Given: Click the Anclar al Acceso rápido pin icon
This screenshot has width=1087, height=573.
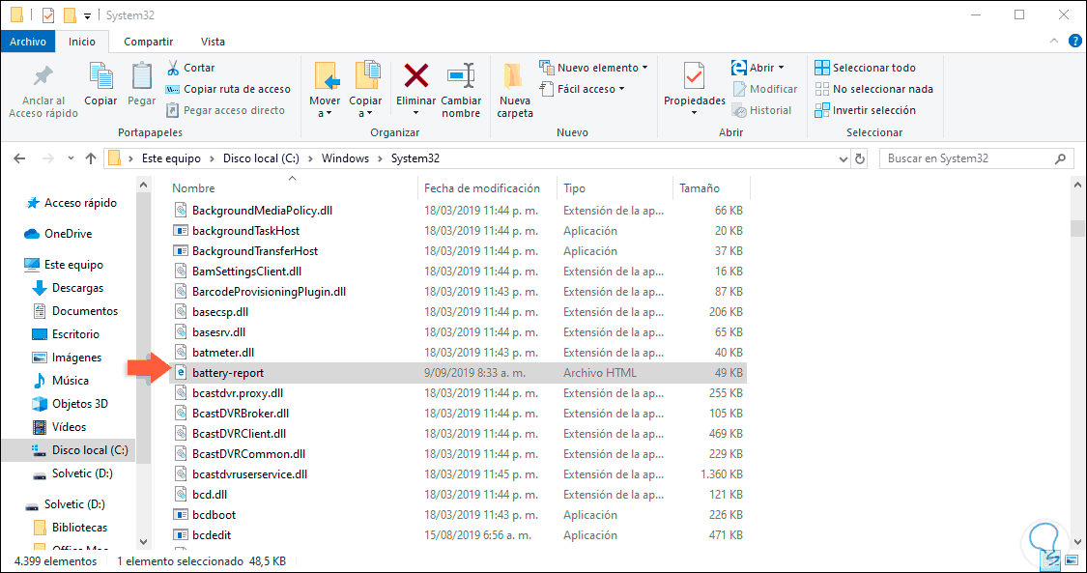Looking at the screenshot, I should pyautogui.click(x=43, y=76).
